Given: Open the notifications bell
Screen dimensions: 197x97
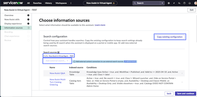Looking at the screenshot, I should (x=190, y=3).
